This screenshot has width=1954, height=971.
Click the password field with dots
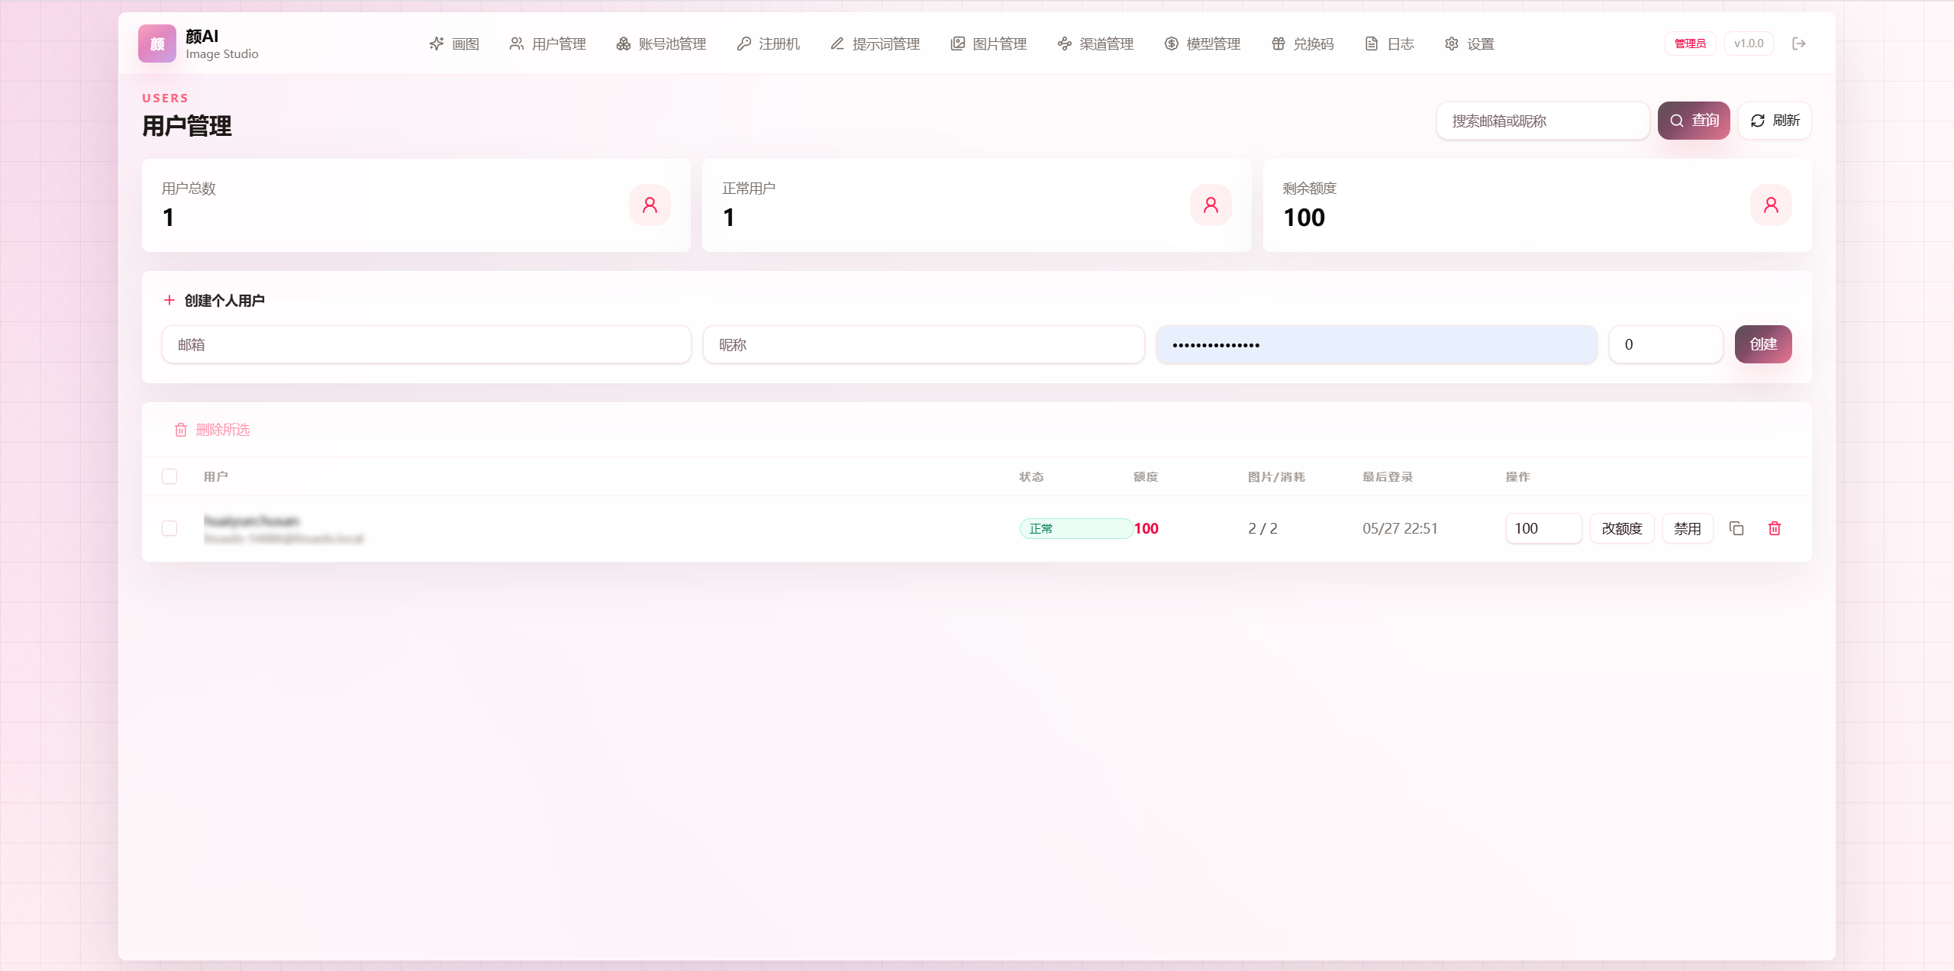[x=1377, y=344]
